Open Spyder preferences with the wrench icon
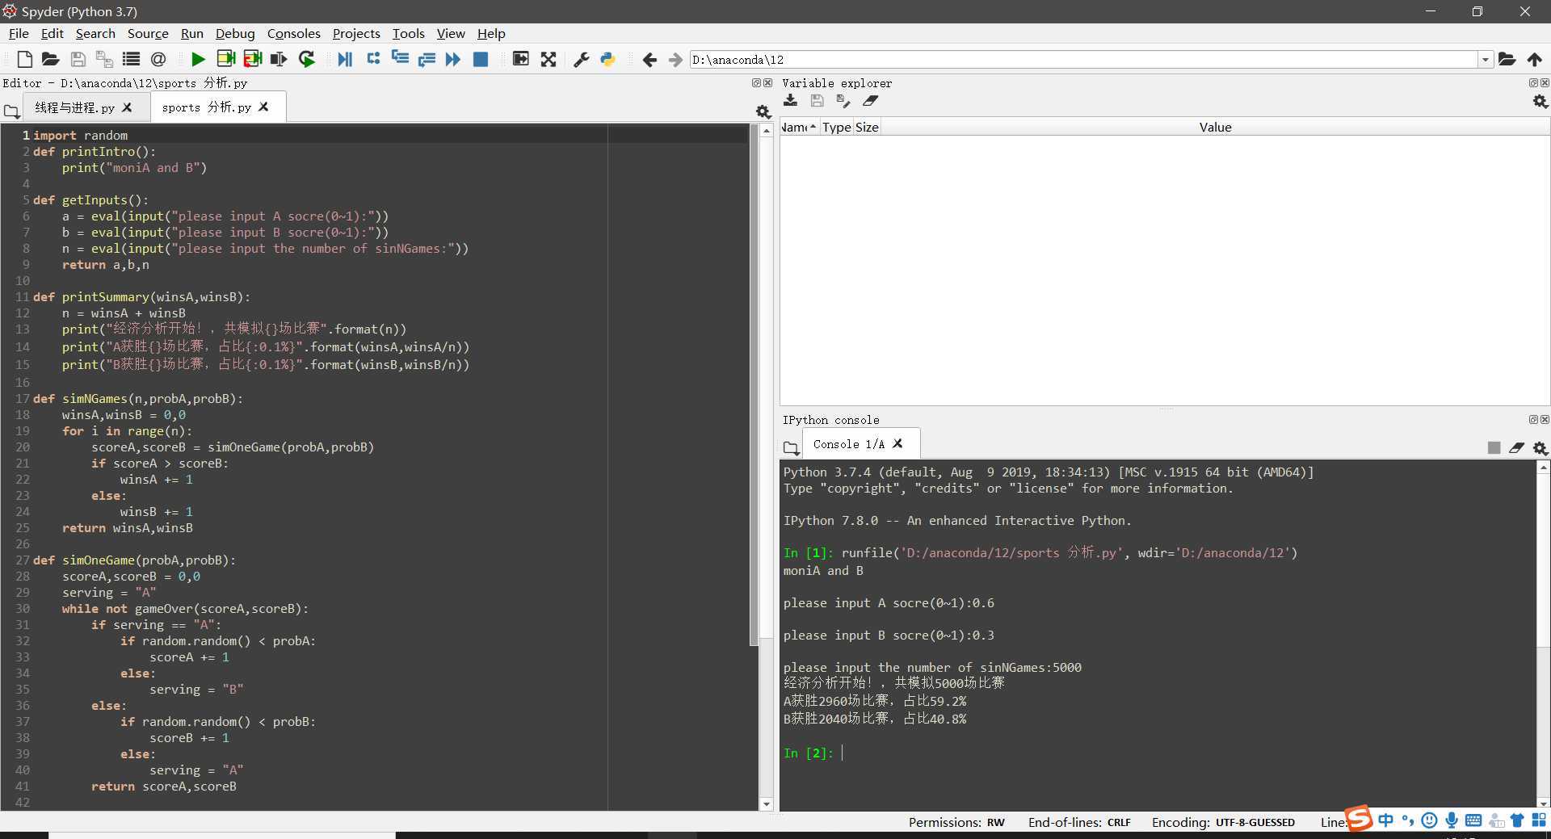This screenshot has width=1551, height=839. pyautogui.click(x=581, y=59)
